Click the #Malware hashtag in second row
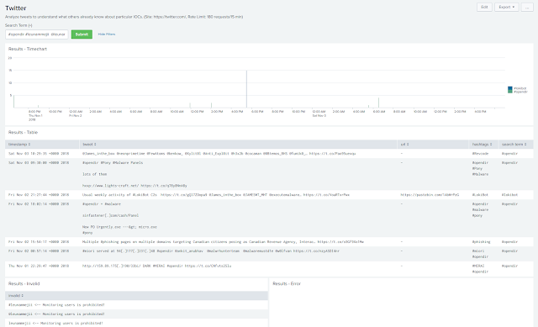Image resolution: width=538 pixels, height=327 pixels. click(480, 174)
